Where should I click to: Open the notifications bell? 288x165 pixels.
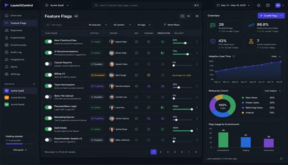(259, 5)
